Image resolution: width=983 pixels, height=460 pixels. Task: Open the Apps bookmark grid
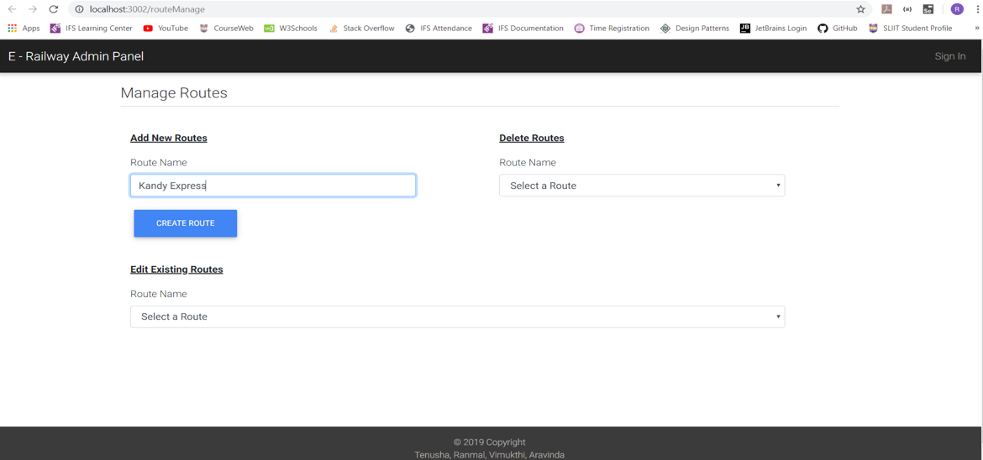(x=24, y=29)
